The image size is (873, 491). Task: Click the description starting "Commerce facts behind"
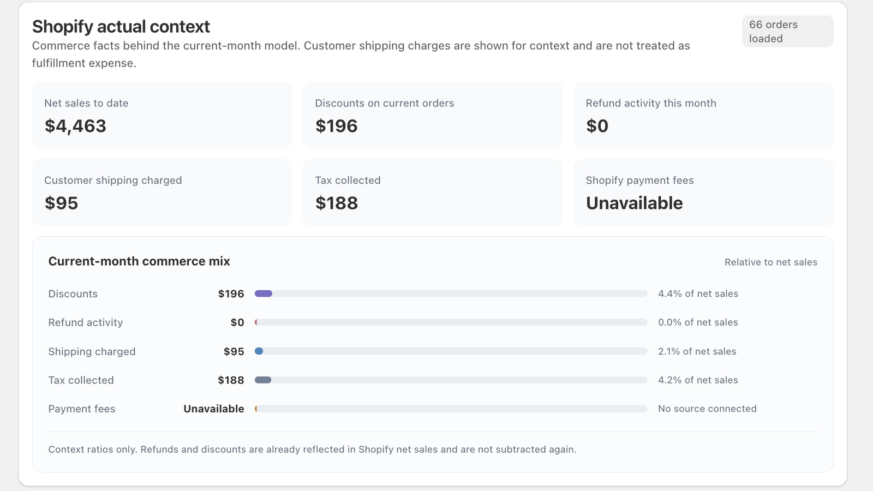361,54
